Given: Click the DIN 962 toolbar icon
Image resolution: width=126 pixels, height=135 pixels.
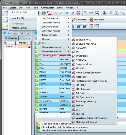Looking at the screenshot, I should click(61, 13).
